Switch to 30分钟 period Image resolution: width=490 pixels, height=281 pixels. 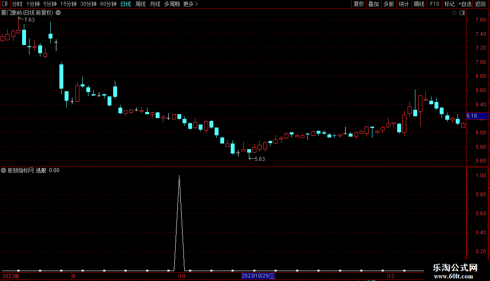click(x=88, y=4)
